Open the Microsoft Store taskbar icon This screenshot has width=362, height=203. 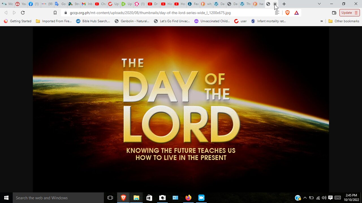(149, 198)
